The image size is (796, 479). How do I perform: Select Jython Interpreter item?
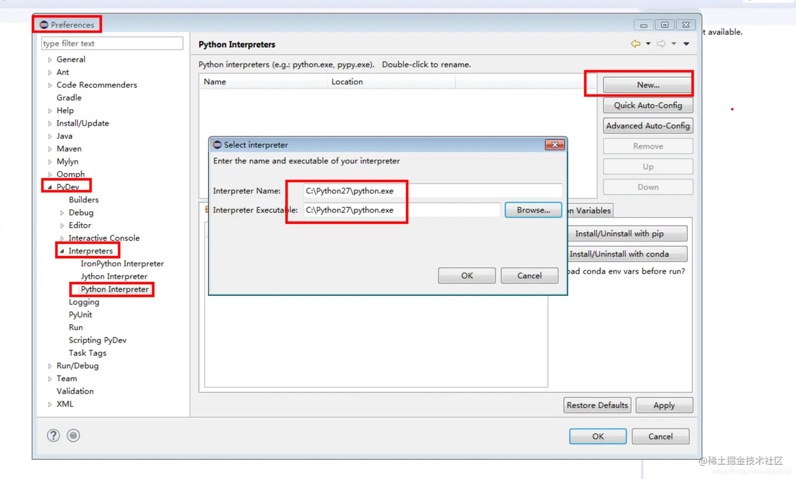pos(114,277)
